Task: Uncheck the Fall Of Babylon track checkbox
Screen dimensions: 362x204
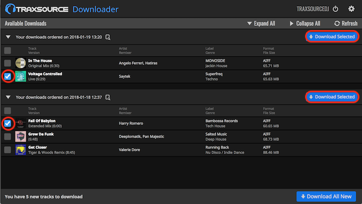Action: [x=8, y=123]
